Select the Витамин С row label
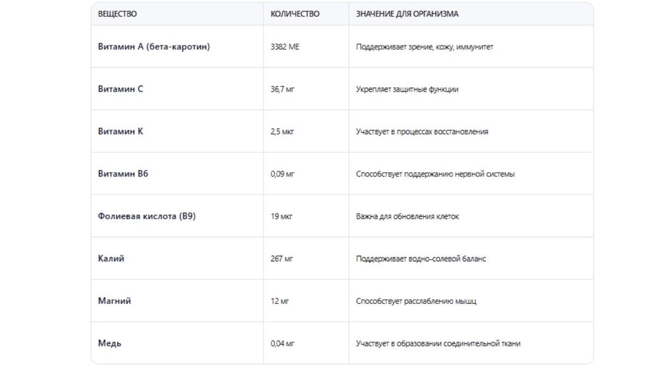Viewport: 656px width, 369px height. tap(120, 89)
